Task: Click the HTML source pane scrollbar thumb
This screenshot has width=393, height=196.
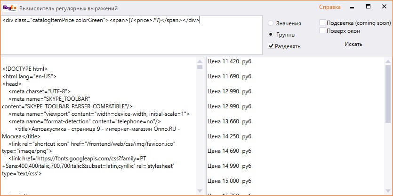Action: pos(200,67)
